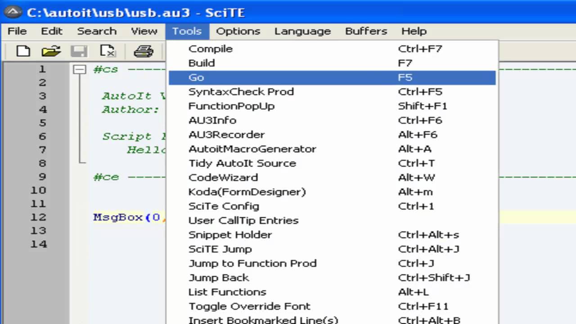Screen dimensions: 576x324
Task: Collapse the fold marker on line 1
Action: click(80, 69)
